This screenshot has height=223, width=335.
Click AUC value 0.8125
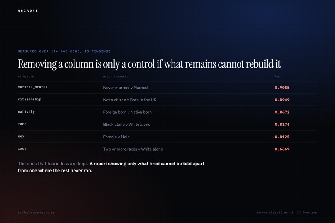pyautogui.click(x=282, y=137)
